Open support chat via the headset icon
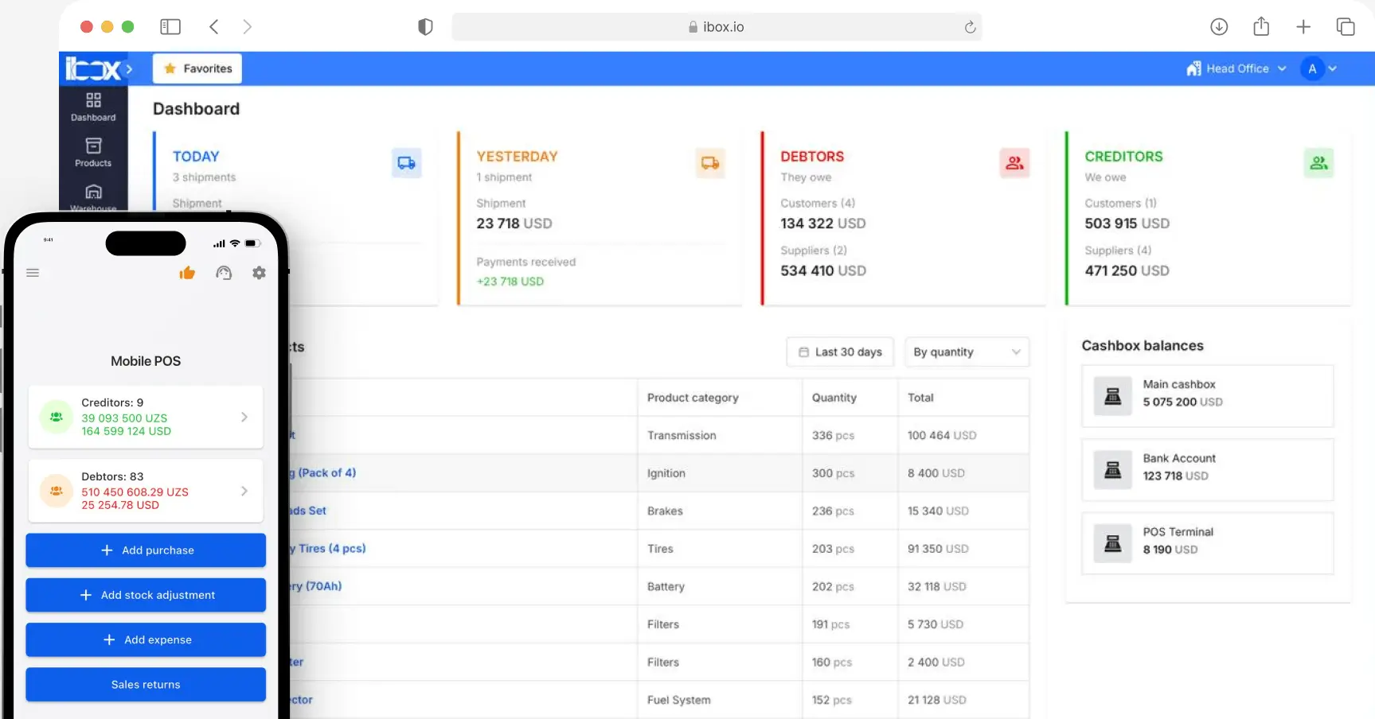1375x719 pixels. coord(224,272)
